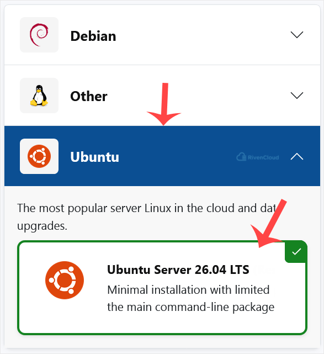
Task: Click 'the main command-line package' text line
Action: tap(190, 307)
